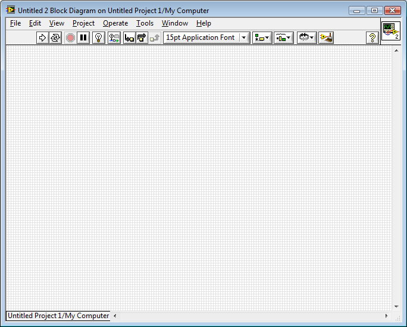Image resolution: width=407 pixels, height=327 pixels.
Task: Click Step Out button
Action: [155, 38]
